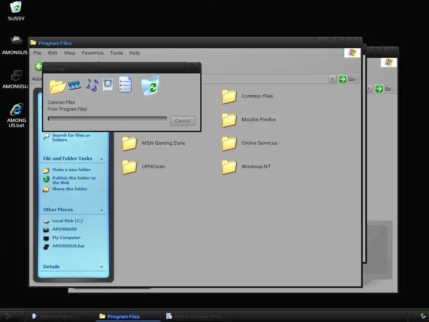Image resolution: width=429 pixels, height=322 pixels.
Task: Collapse the Other Places section
Action: (x=101, y=210)
